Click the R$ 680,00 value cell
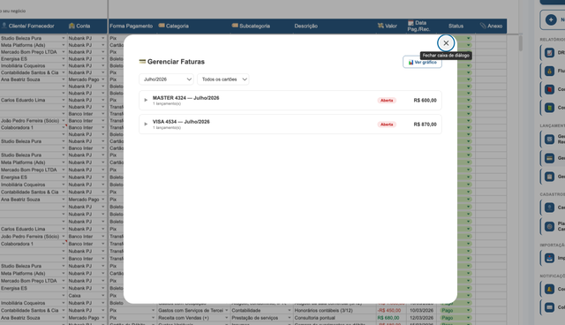 pos(391,318)
